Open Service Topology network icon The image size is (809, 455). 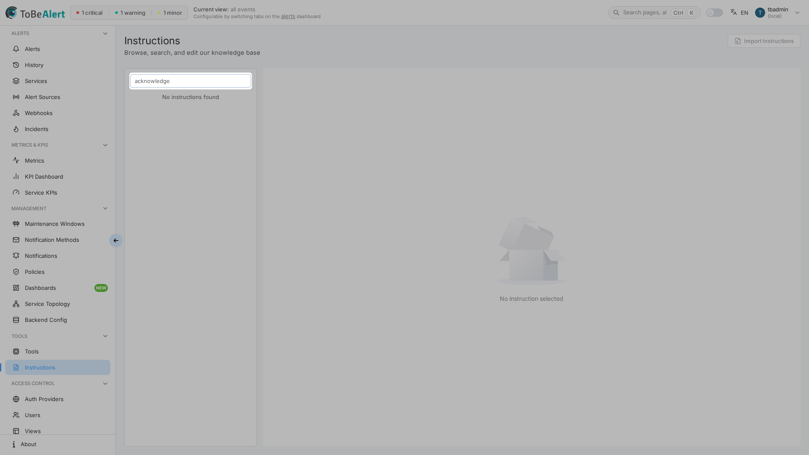point(16,304)
